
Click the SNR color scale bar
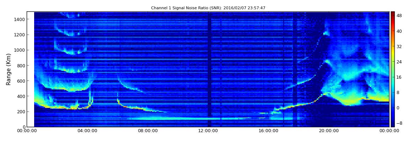pyautogui.click(x=393, y=69)
